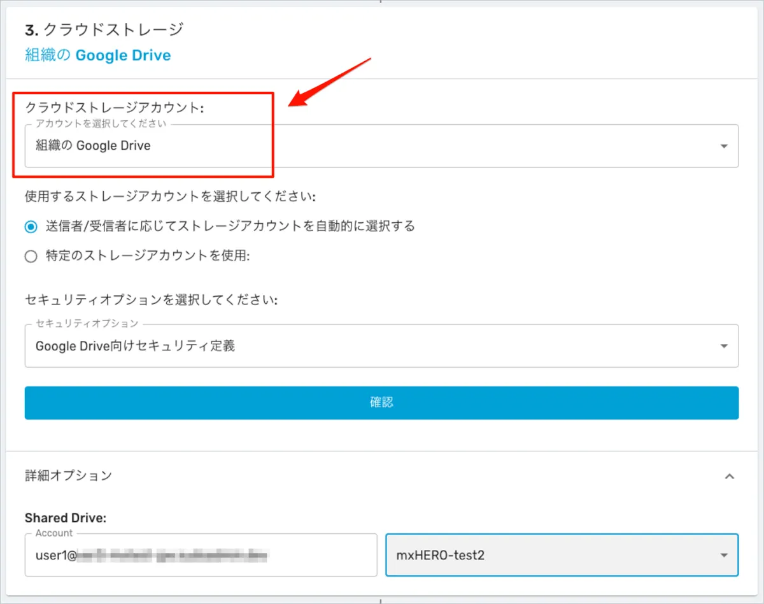764x604 pixels.
Task: Click the 組織の Google Drive heading link
Action: pyautogui.click(x=98, y=55)
